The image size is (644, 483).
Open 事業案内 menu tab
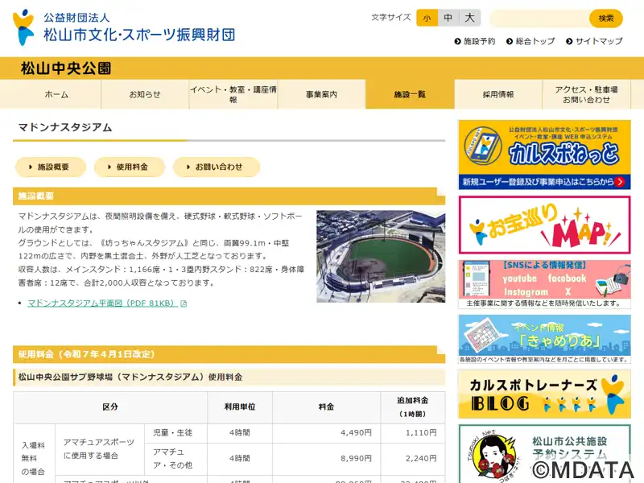(x=321, y=94)
